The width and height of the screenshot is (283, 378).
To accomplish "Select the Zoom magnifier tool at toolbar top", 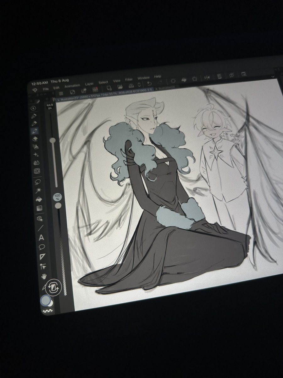I will (33, 108).
